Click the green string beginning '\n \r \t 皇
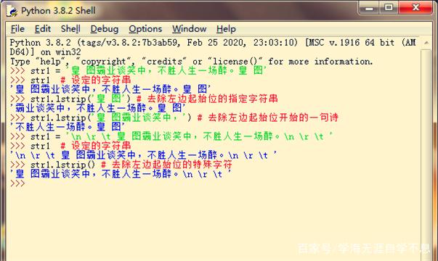438x261 pixels. coord(199,136)
